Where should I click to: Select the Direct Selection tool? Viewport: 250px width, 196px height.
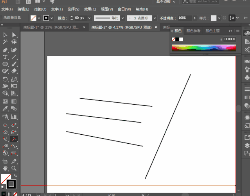tap(14, 35)
